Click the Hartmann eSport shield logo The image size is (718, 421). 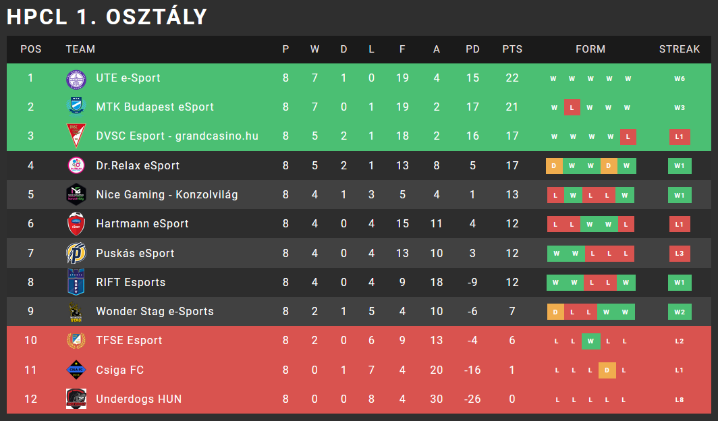[x=76, y=224]
